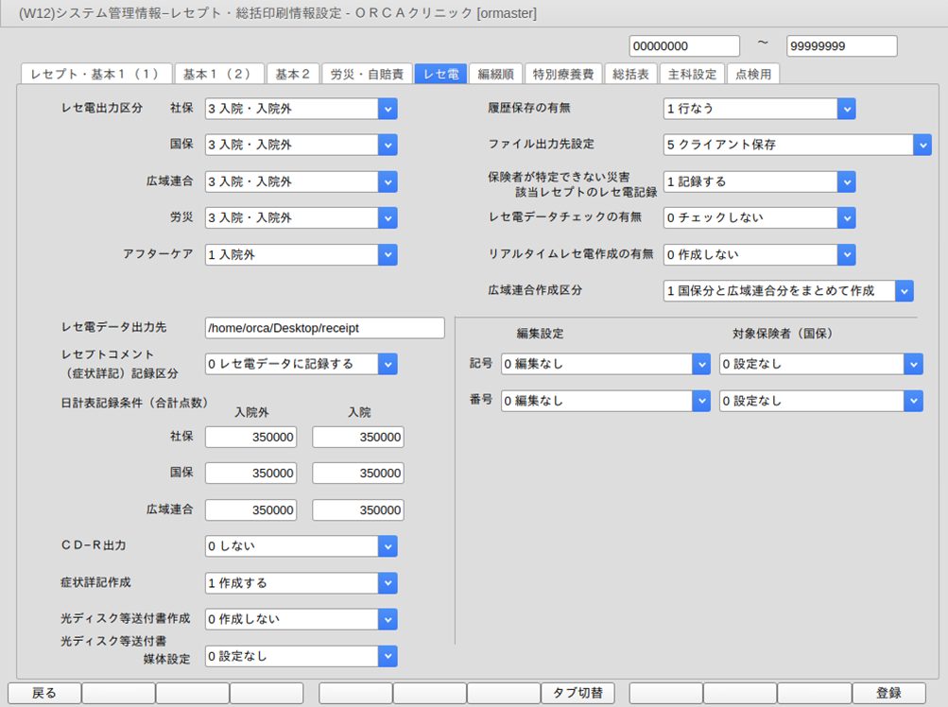Expand the 記号 編集設定 dropdown
The image size is (948, 707).
coord(700,364)
